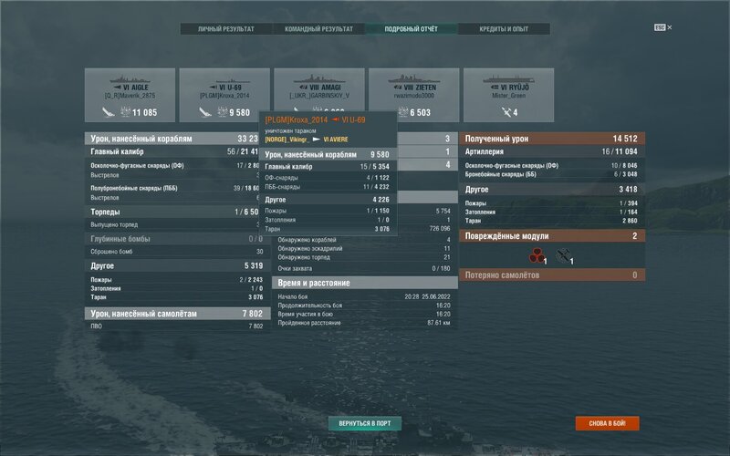Select player name [Q_R]Maverik_2875
730x456 pixels.
pos(130,96)
